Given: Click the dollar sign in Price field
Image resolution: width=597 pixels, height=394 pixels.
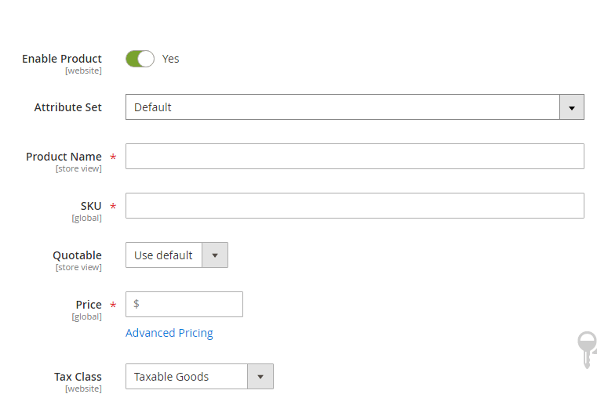Looking at the screenshot, I should [x=137, y=304].
